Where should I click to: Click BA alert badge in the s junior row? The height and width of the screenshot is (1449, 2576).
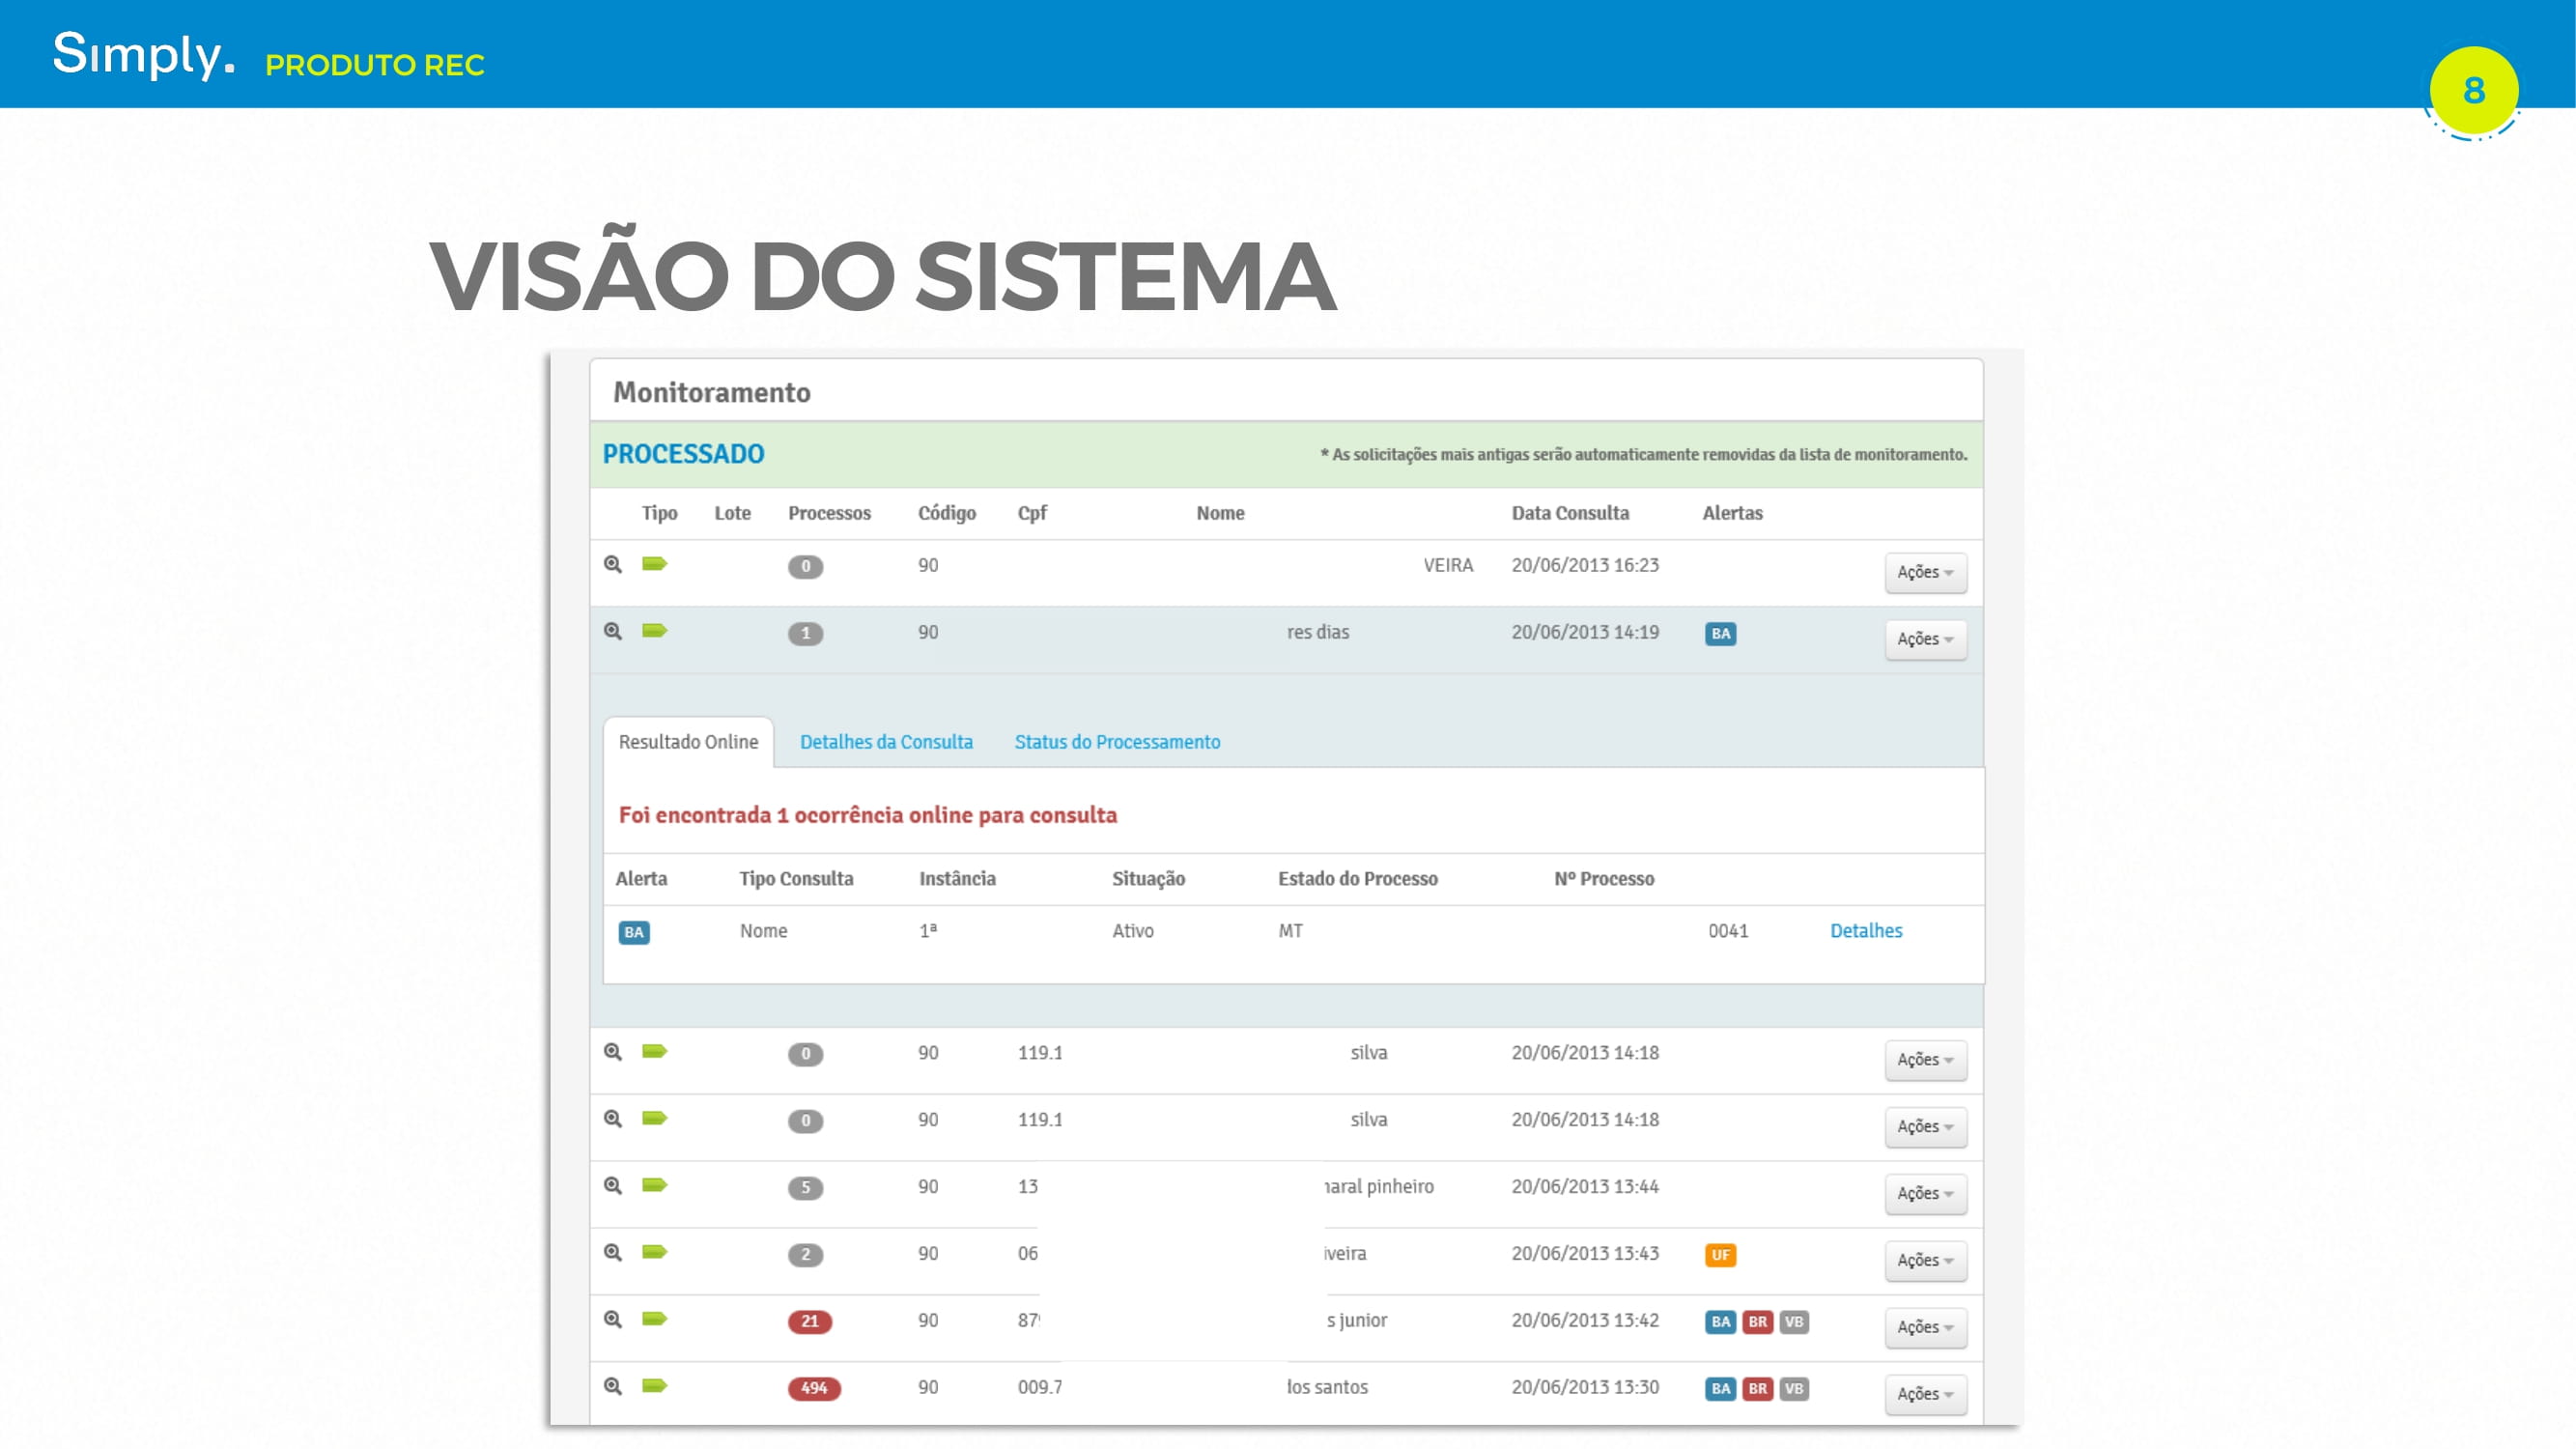(x=1720, y=1322)
